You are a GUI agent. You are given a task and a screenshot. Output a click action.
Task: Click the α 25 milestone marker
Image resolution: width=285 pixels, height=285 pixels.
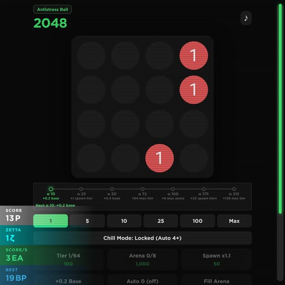[x=81, y=189]
